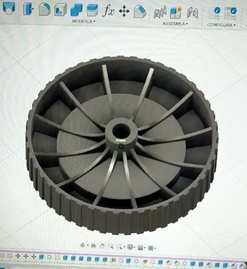Click the stacked blue-and-grey slabs tool icon
Viewport: 247px width, 269px height.
92,10
